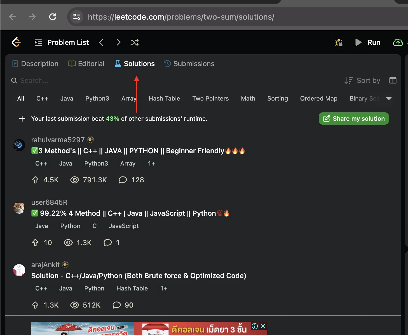
Task: Toggle the split layout panel icon
Action: [x=393, y=81]
